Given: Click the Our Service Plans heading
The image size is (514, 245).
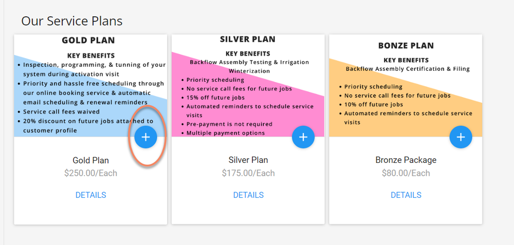Looking at the screenshot, I should point(72,21).
